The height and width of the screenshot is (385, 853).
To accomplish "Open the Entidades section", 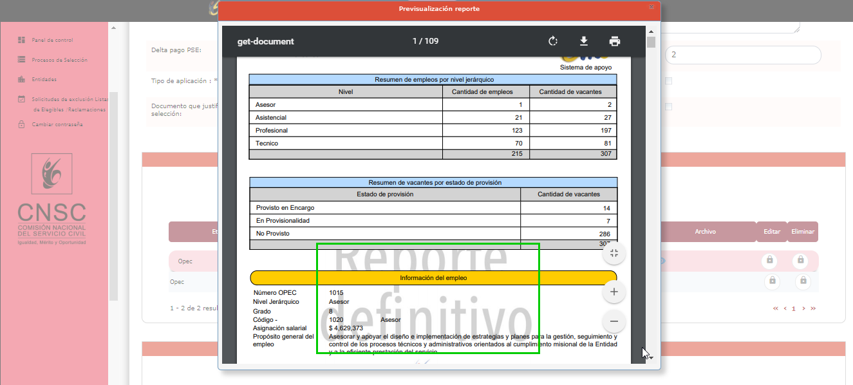I will pyautogui.click(x=44, y=79).
